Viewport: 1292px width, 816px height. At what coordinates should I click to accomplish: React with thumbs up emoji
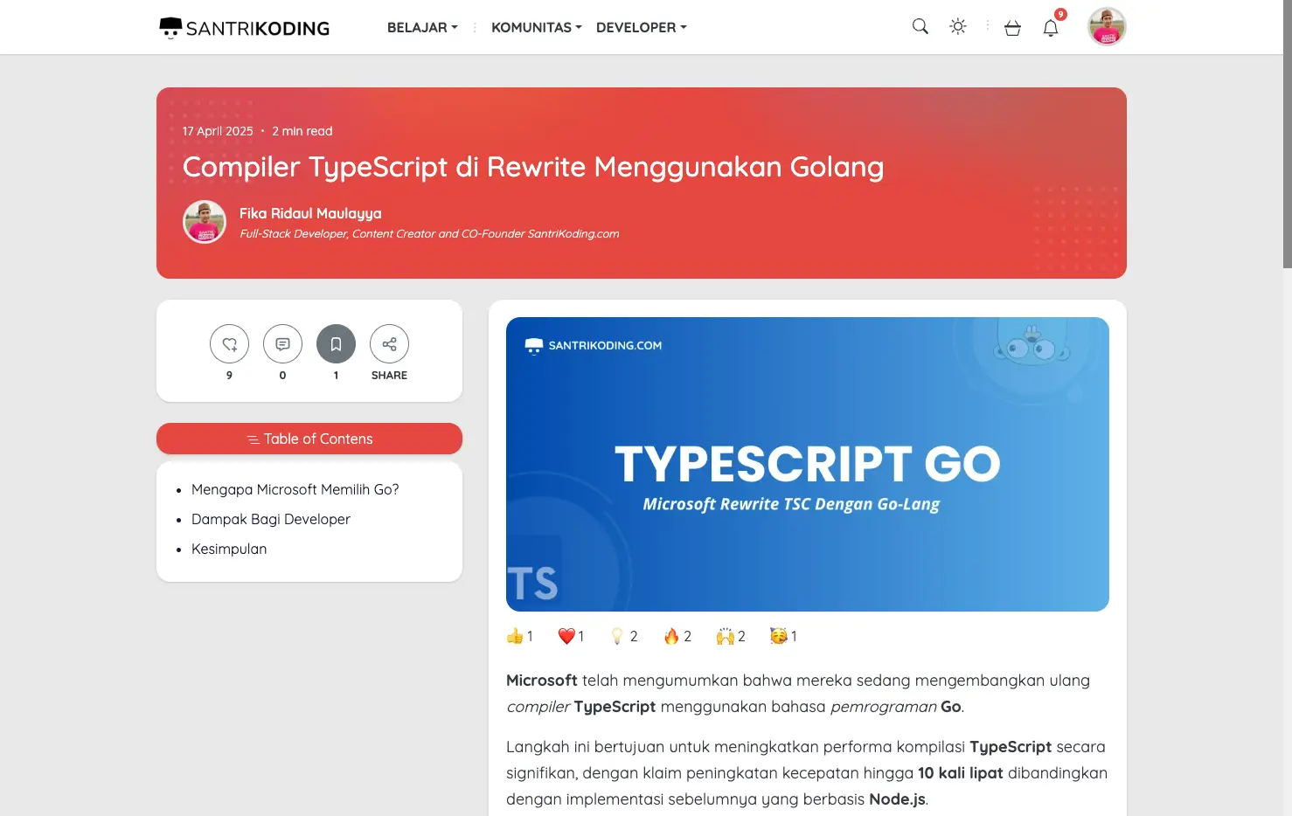click(515, 636)
